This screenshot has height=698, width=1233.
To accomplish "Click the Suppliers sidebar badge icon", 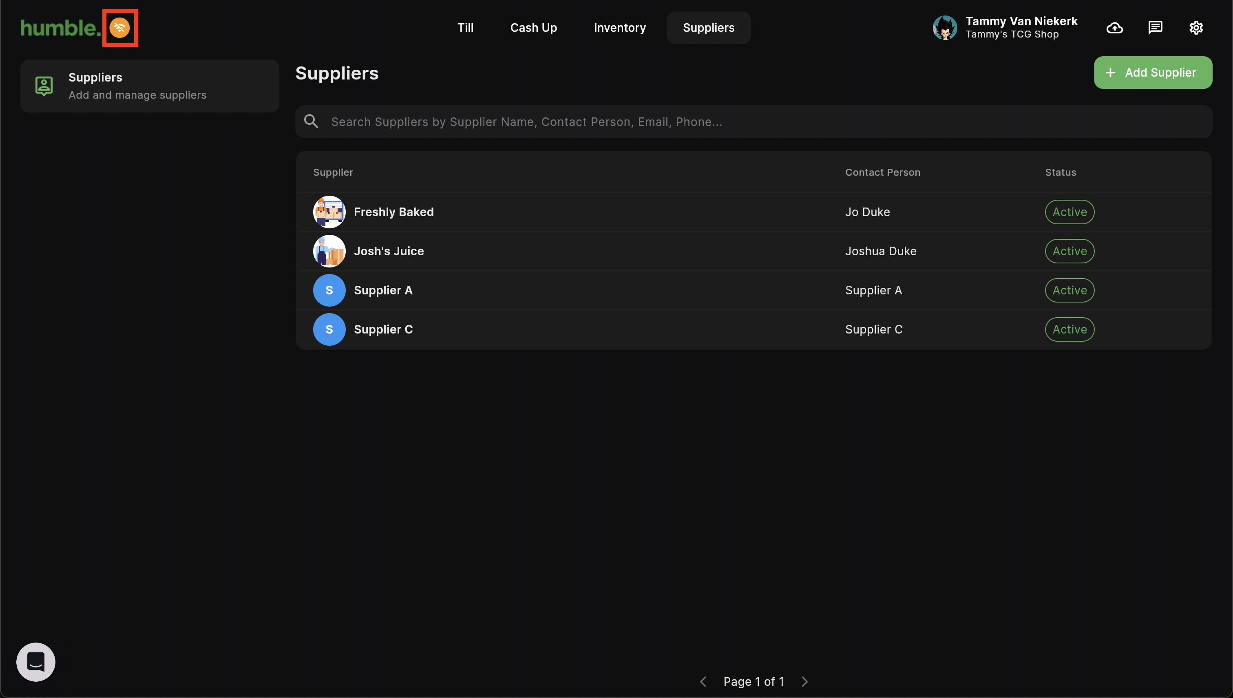I will tap(44, 86).
